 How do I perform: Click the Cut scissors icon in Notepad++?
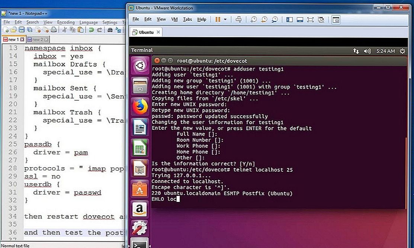click(64, 30)
